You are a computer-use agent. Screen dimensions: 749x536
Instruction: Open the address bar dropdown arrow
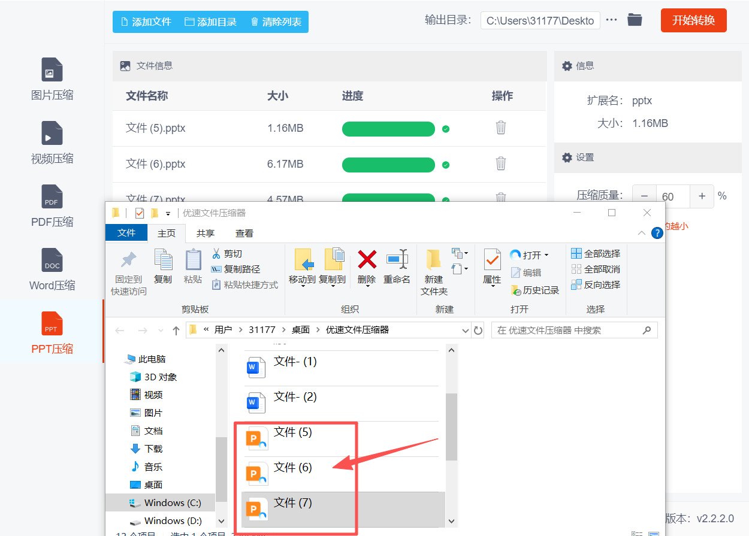[x=466, y=330]
